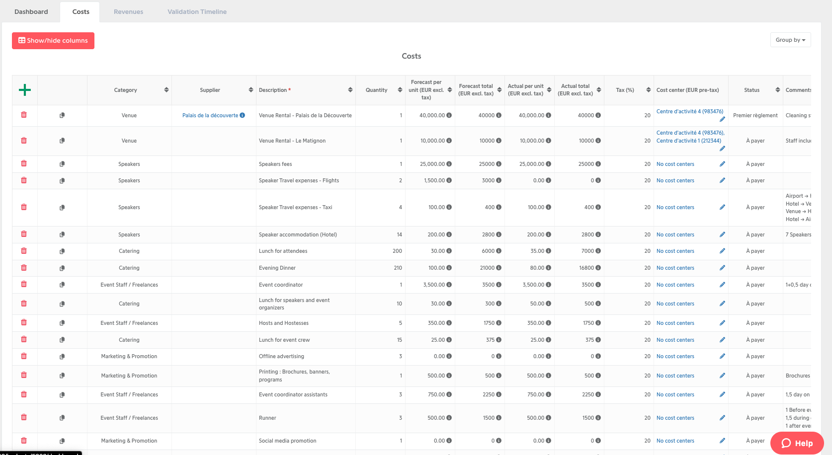Sort costs by Status column
Screen dimensions: 832x455
tap(778, 90)
